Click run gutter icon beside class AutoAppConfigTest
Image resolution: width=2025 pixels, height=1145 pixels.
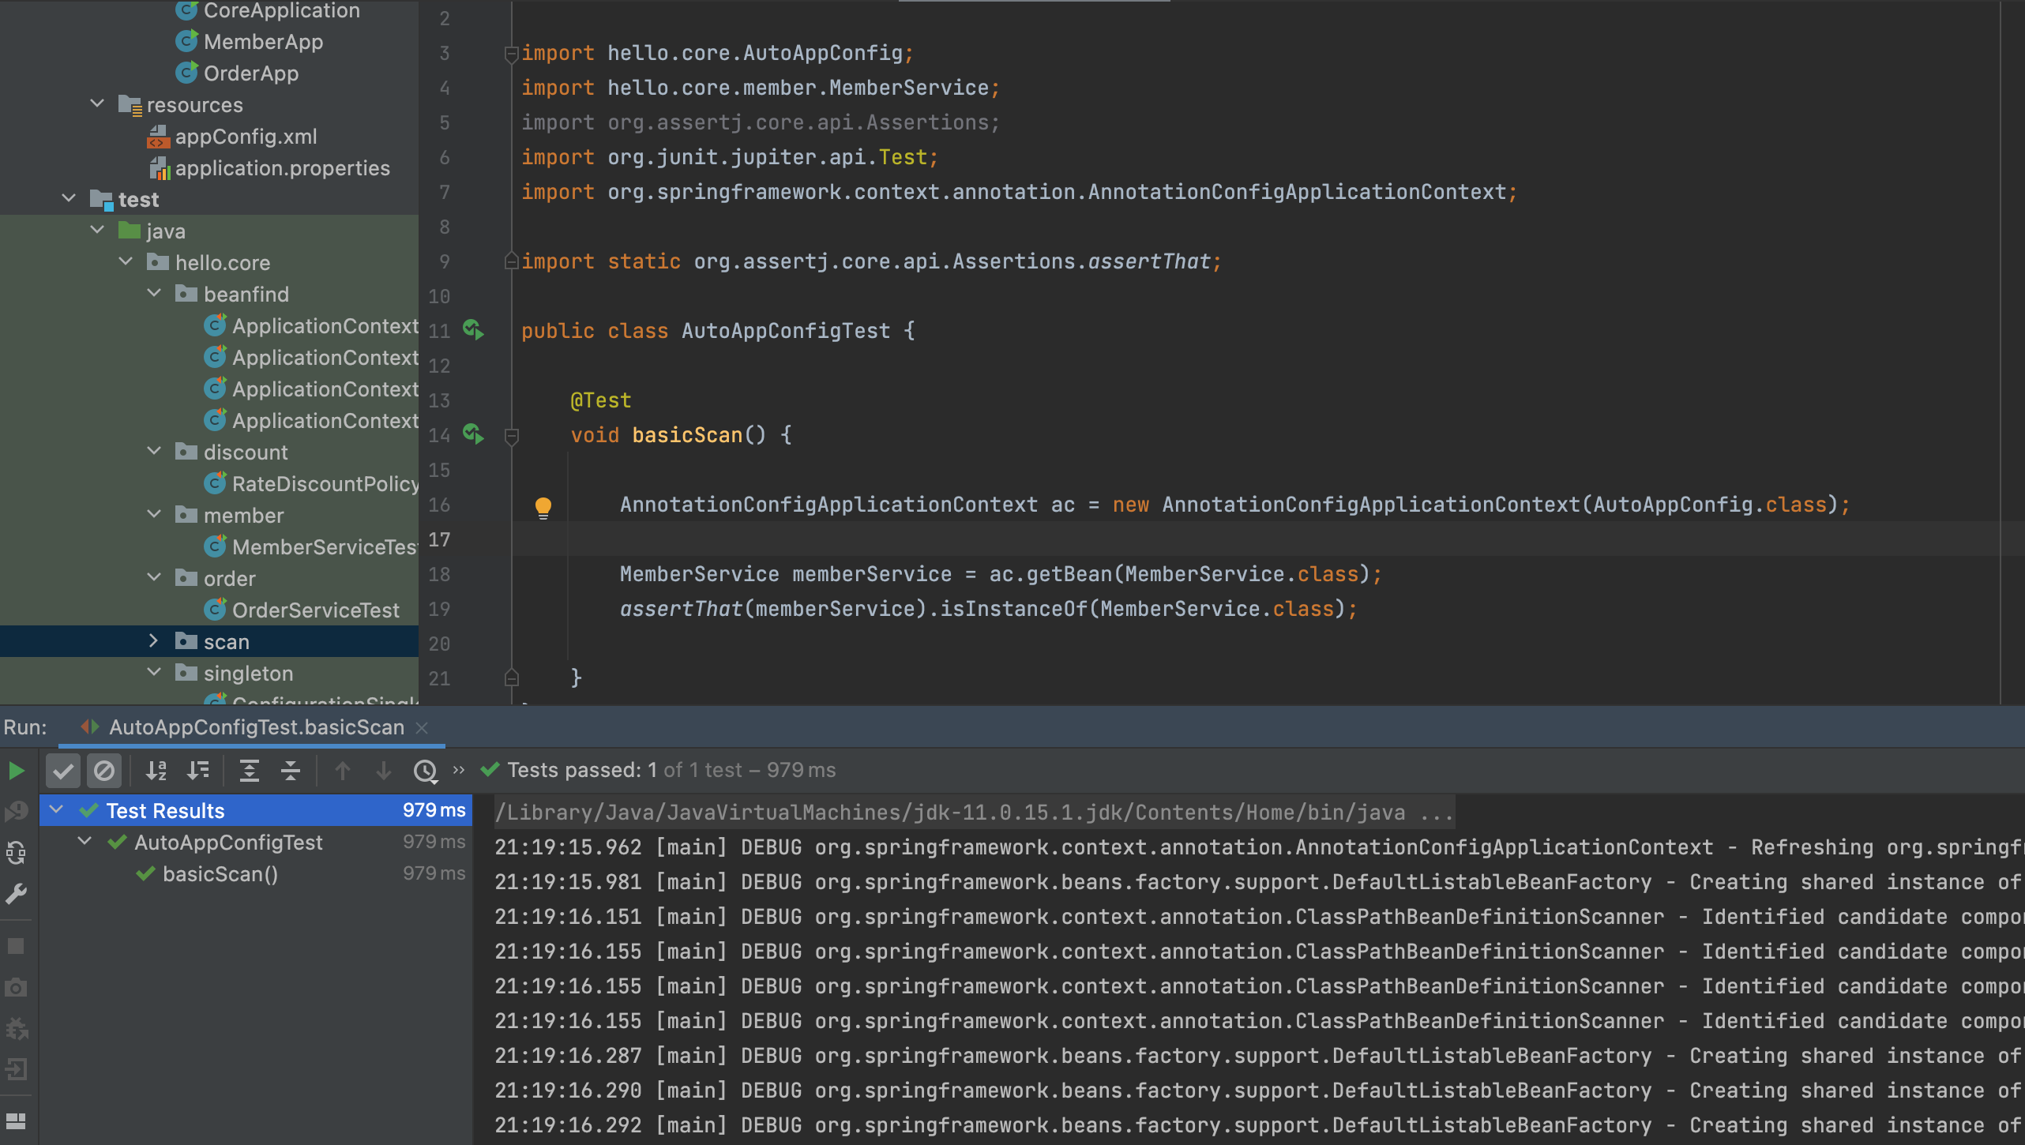473,330
